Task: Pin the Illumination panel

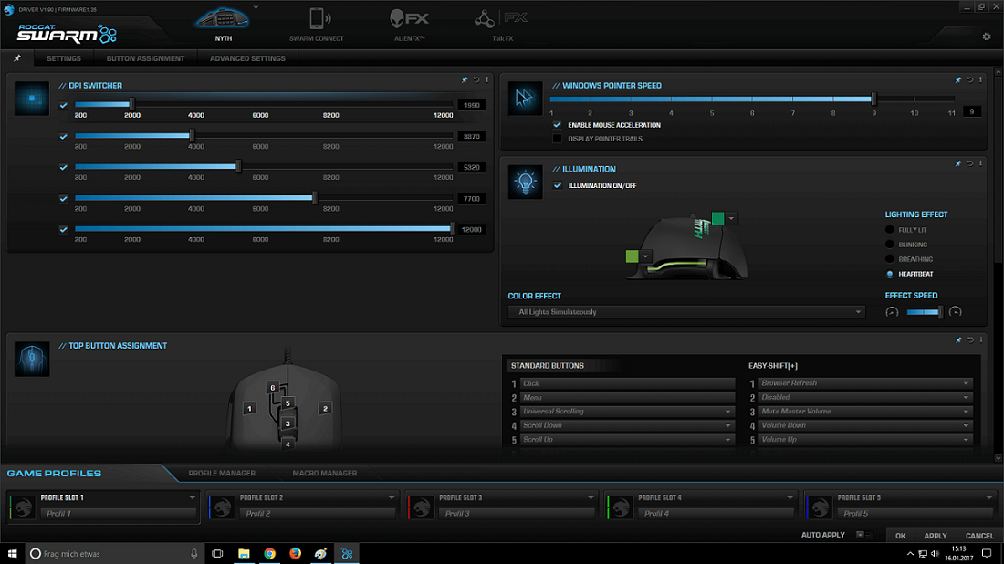Action: [957, 163]
